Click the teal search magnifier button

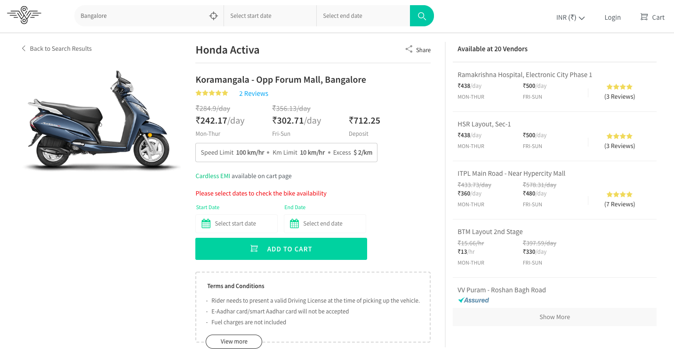point(422,16)
